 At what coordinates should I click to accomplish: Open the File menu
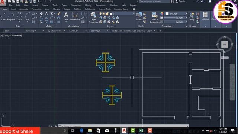(11, 5)
